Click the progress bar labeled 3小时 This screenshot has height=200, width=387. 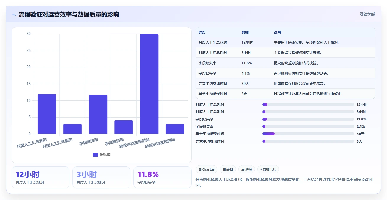pyautogui.click(x=308, y=112)
